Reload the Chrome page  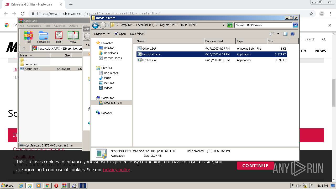pos(23,14)
